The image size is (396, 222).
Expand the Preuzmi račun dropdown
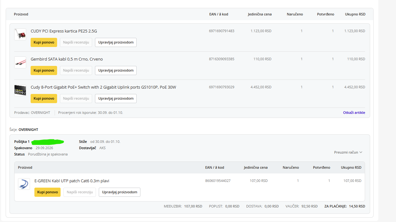pyautogui.click(x=348, y=152)
